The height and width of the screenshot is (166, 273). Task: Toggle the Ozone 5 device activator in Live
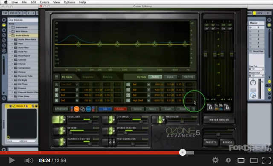coord(7,106)
